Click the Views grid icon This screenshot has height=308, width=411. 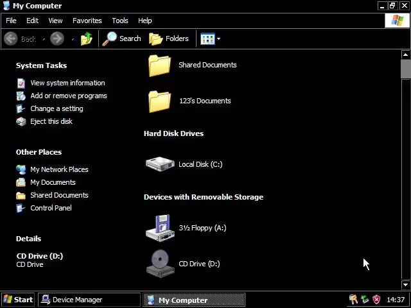click(x=207, y=38)
